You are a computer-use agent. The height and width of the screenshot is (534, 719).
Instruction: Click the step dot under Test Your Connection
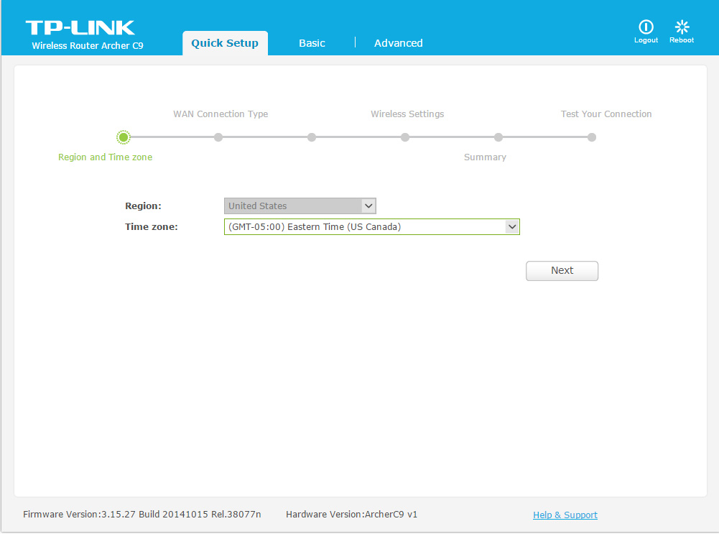592,137
